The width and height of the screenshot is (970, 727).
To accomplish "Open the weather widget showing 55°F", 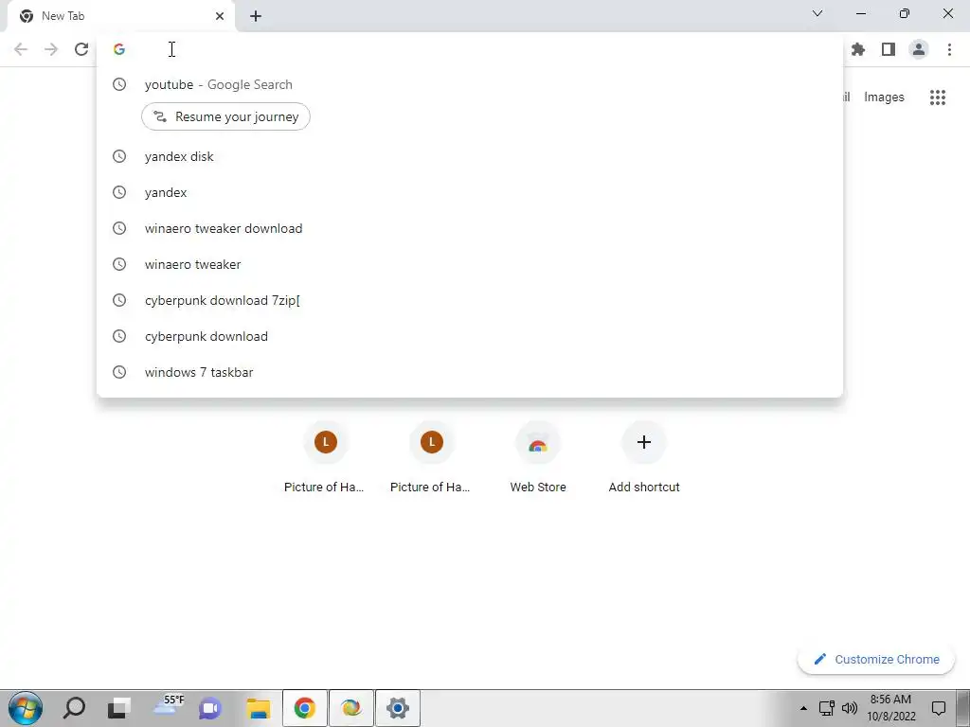I will pyautogui.click(x=167, y=705).
